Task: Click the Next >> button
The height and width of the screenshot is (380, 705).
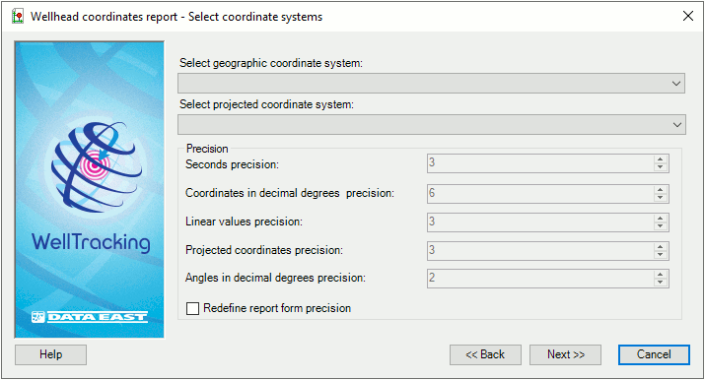Action: coord(565,354)
